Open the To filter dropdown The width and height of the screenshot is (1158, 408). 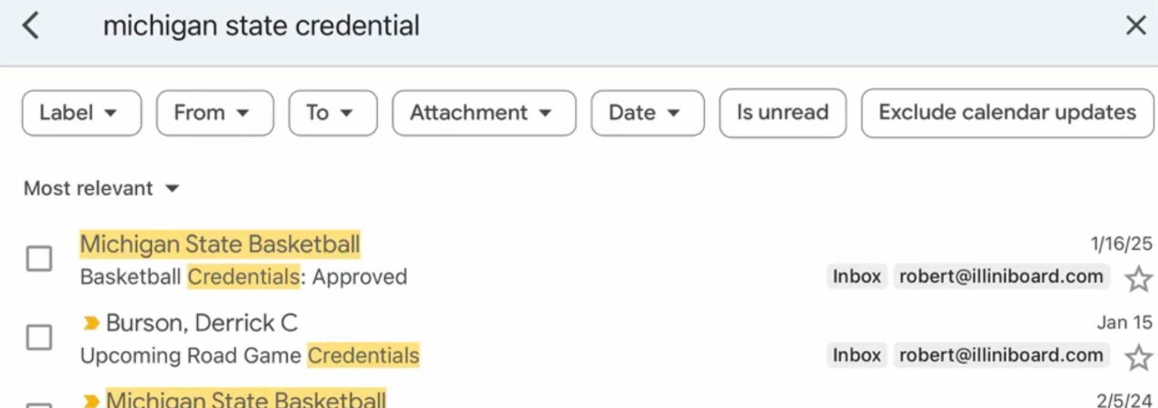pos(333,113)
